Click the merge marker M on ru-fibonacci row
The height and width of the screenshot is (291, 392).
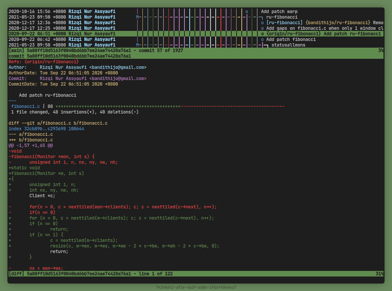click(x=137, y=17)
